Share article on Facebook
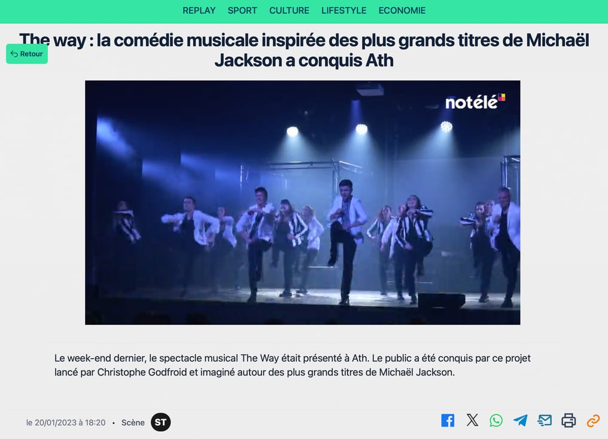608x439 pixels. (448, 420)
